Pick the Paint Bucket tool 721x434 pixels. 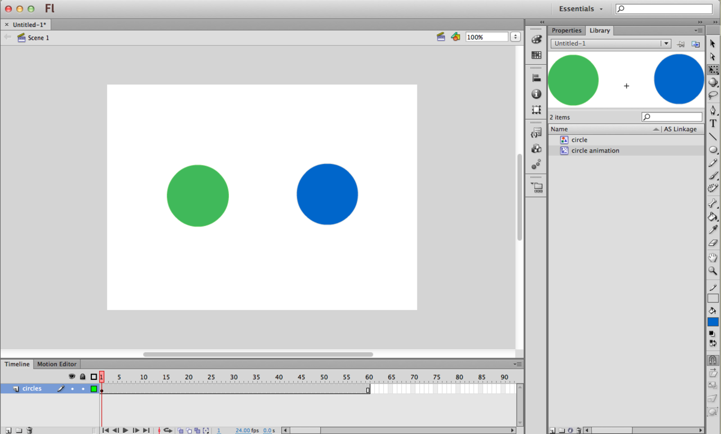713,216
